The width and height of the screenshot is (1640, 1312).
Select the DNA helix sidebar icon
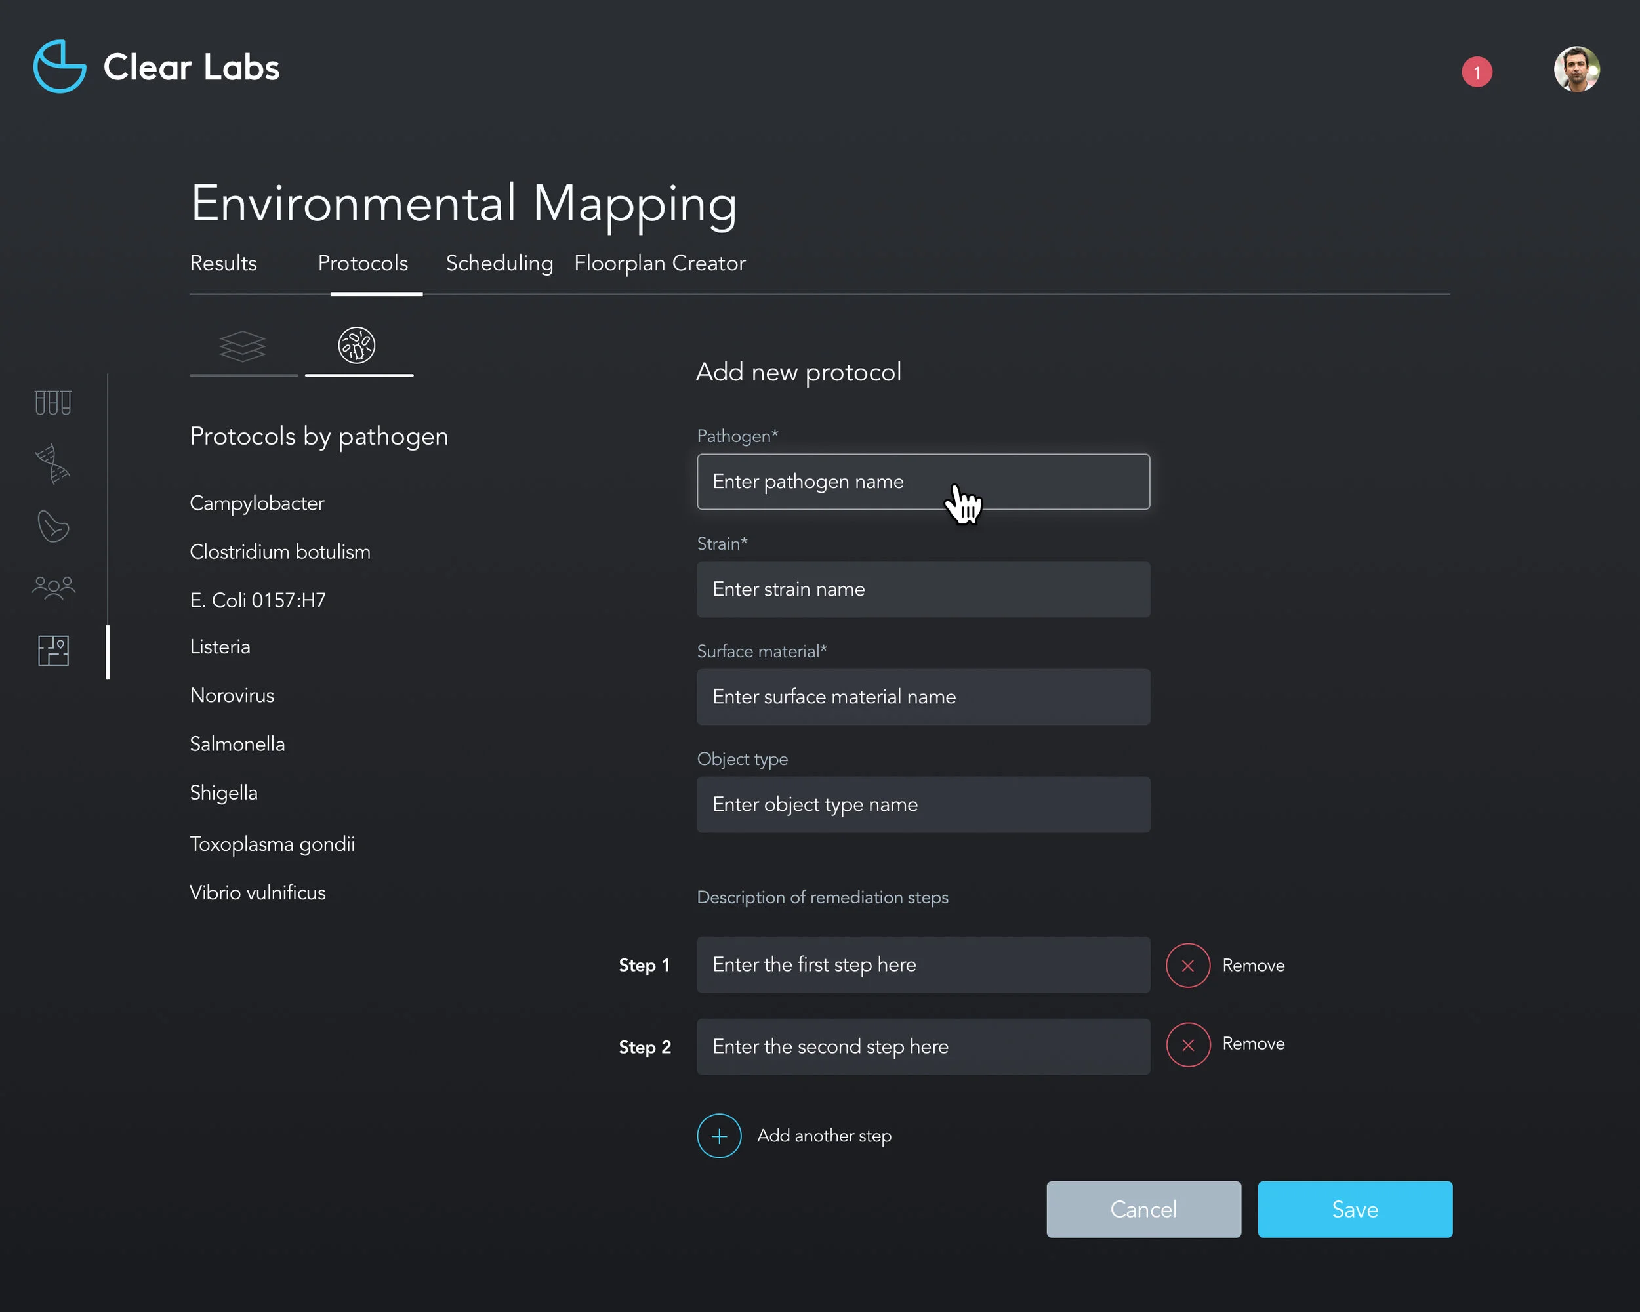[x=52, y=464]
